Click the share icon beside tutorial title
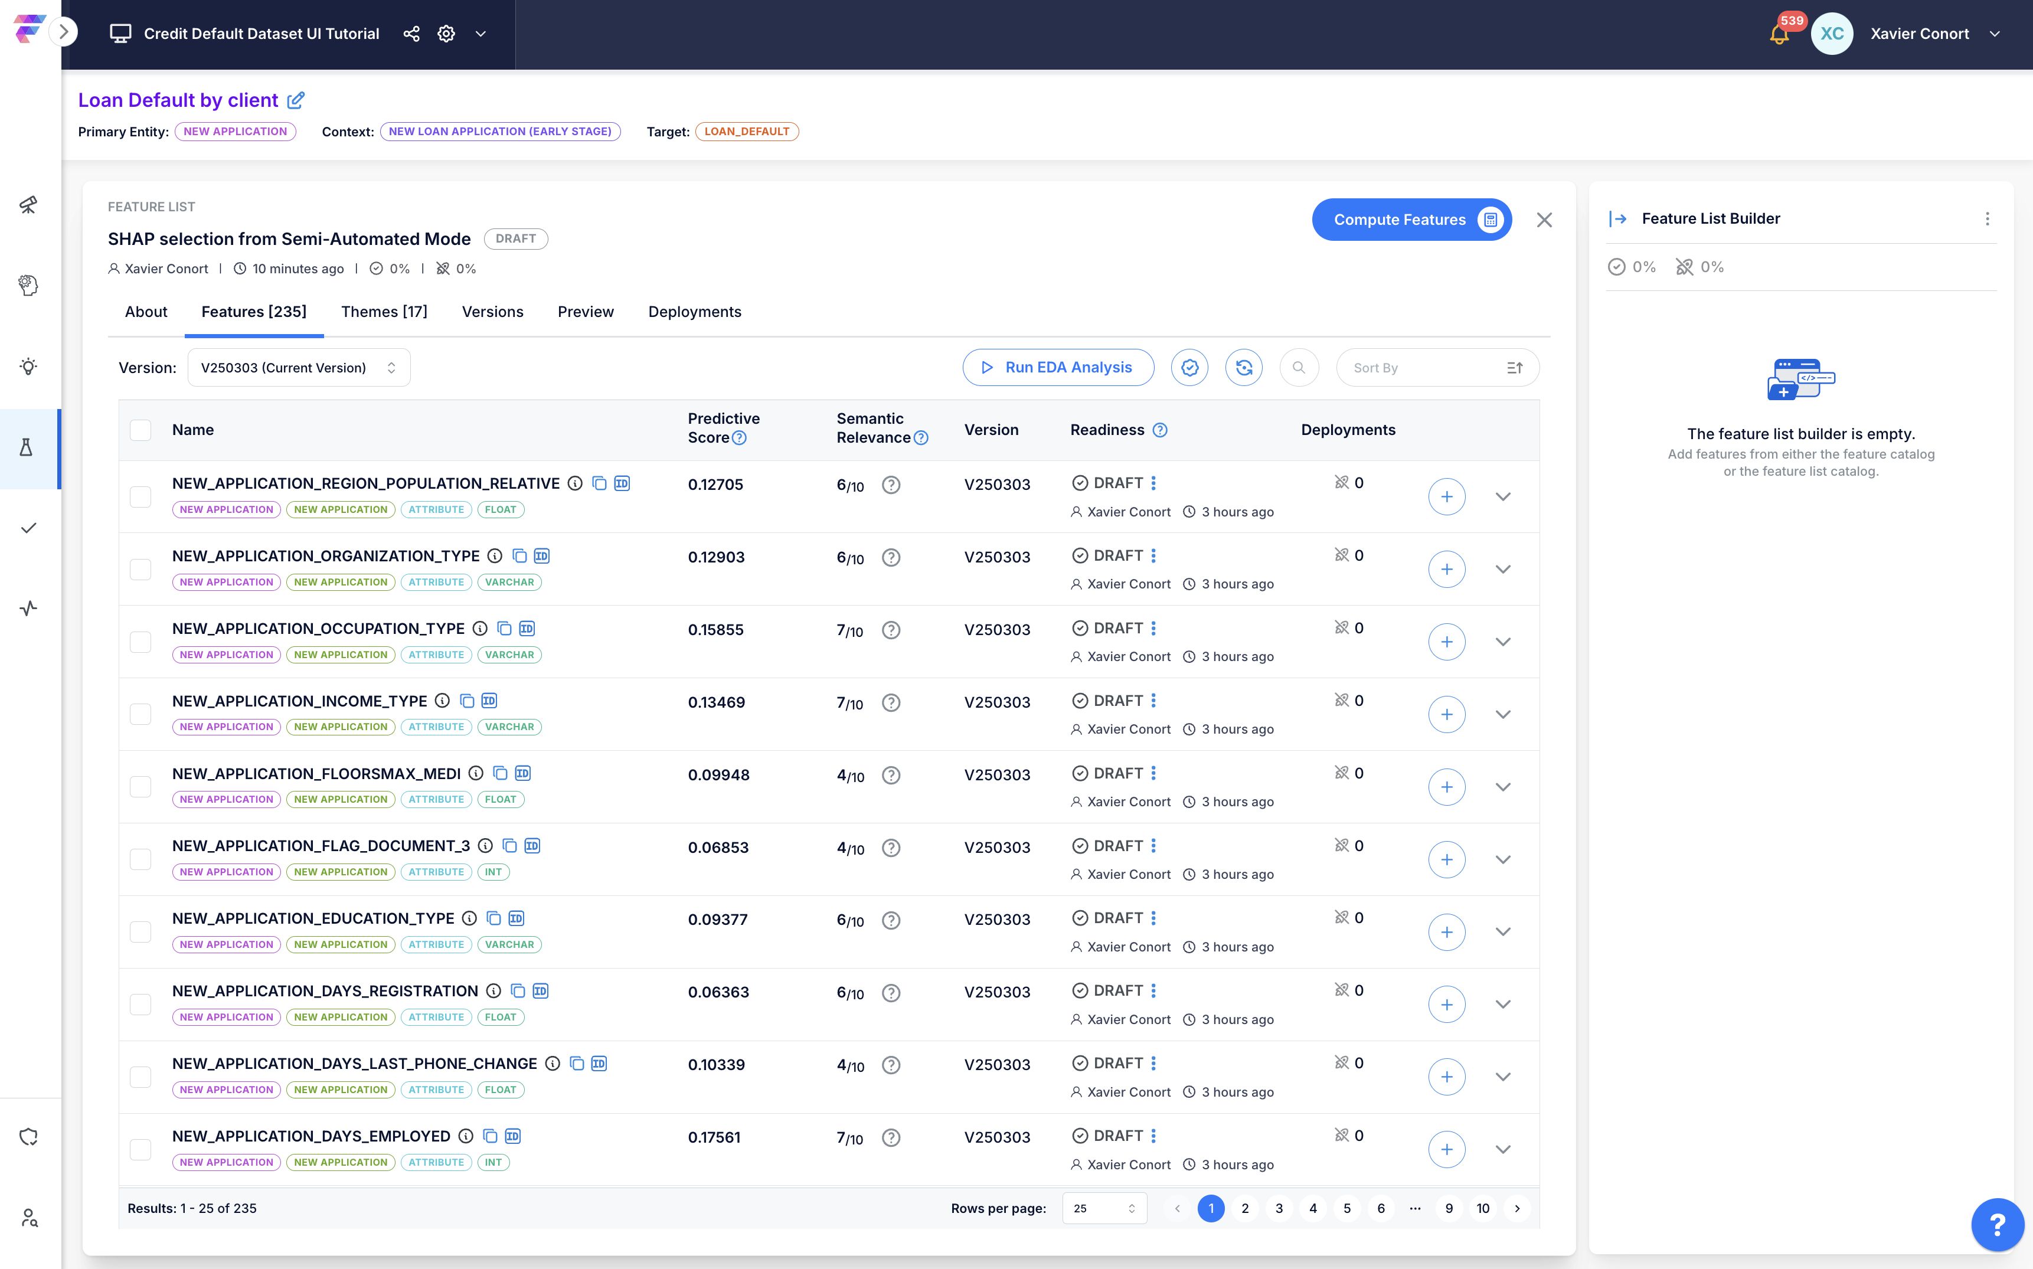 411,34
